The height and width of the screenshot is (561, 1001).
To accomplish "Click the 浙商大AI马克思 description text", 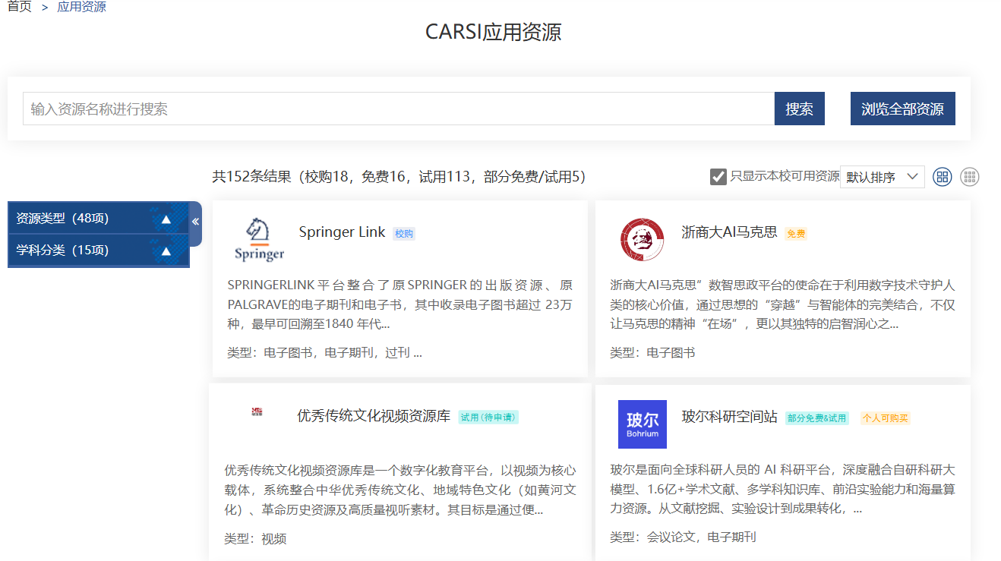I will pos(783,304).
